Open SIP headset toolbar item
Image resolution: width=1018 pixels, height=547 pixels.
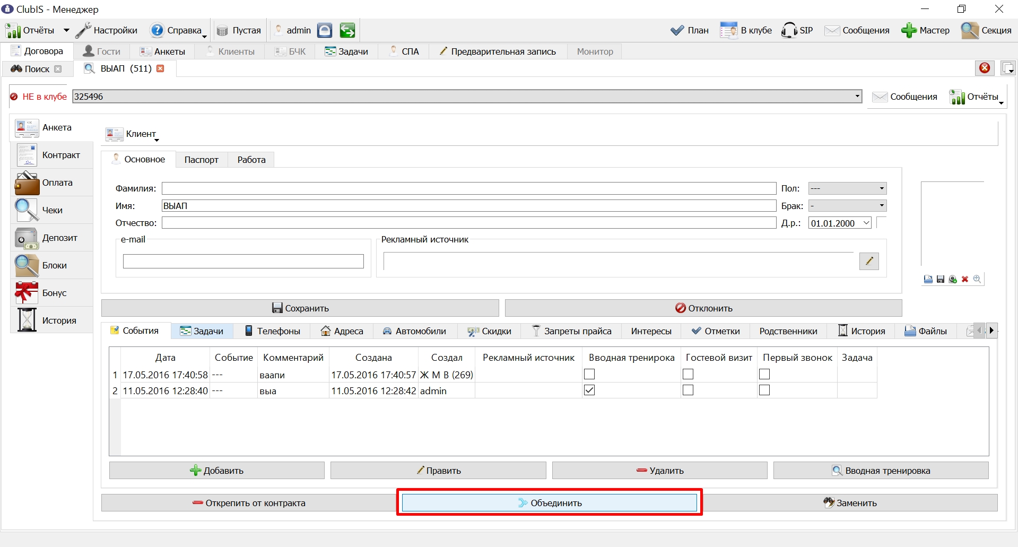pyautogui.click(x=797, y=30)
